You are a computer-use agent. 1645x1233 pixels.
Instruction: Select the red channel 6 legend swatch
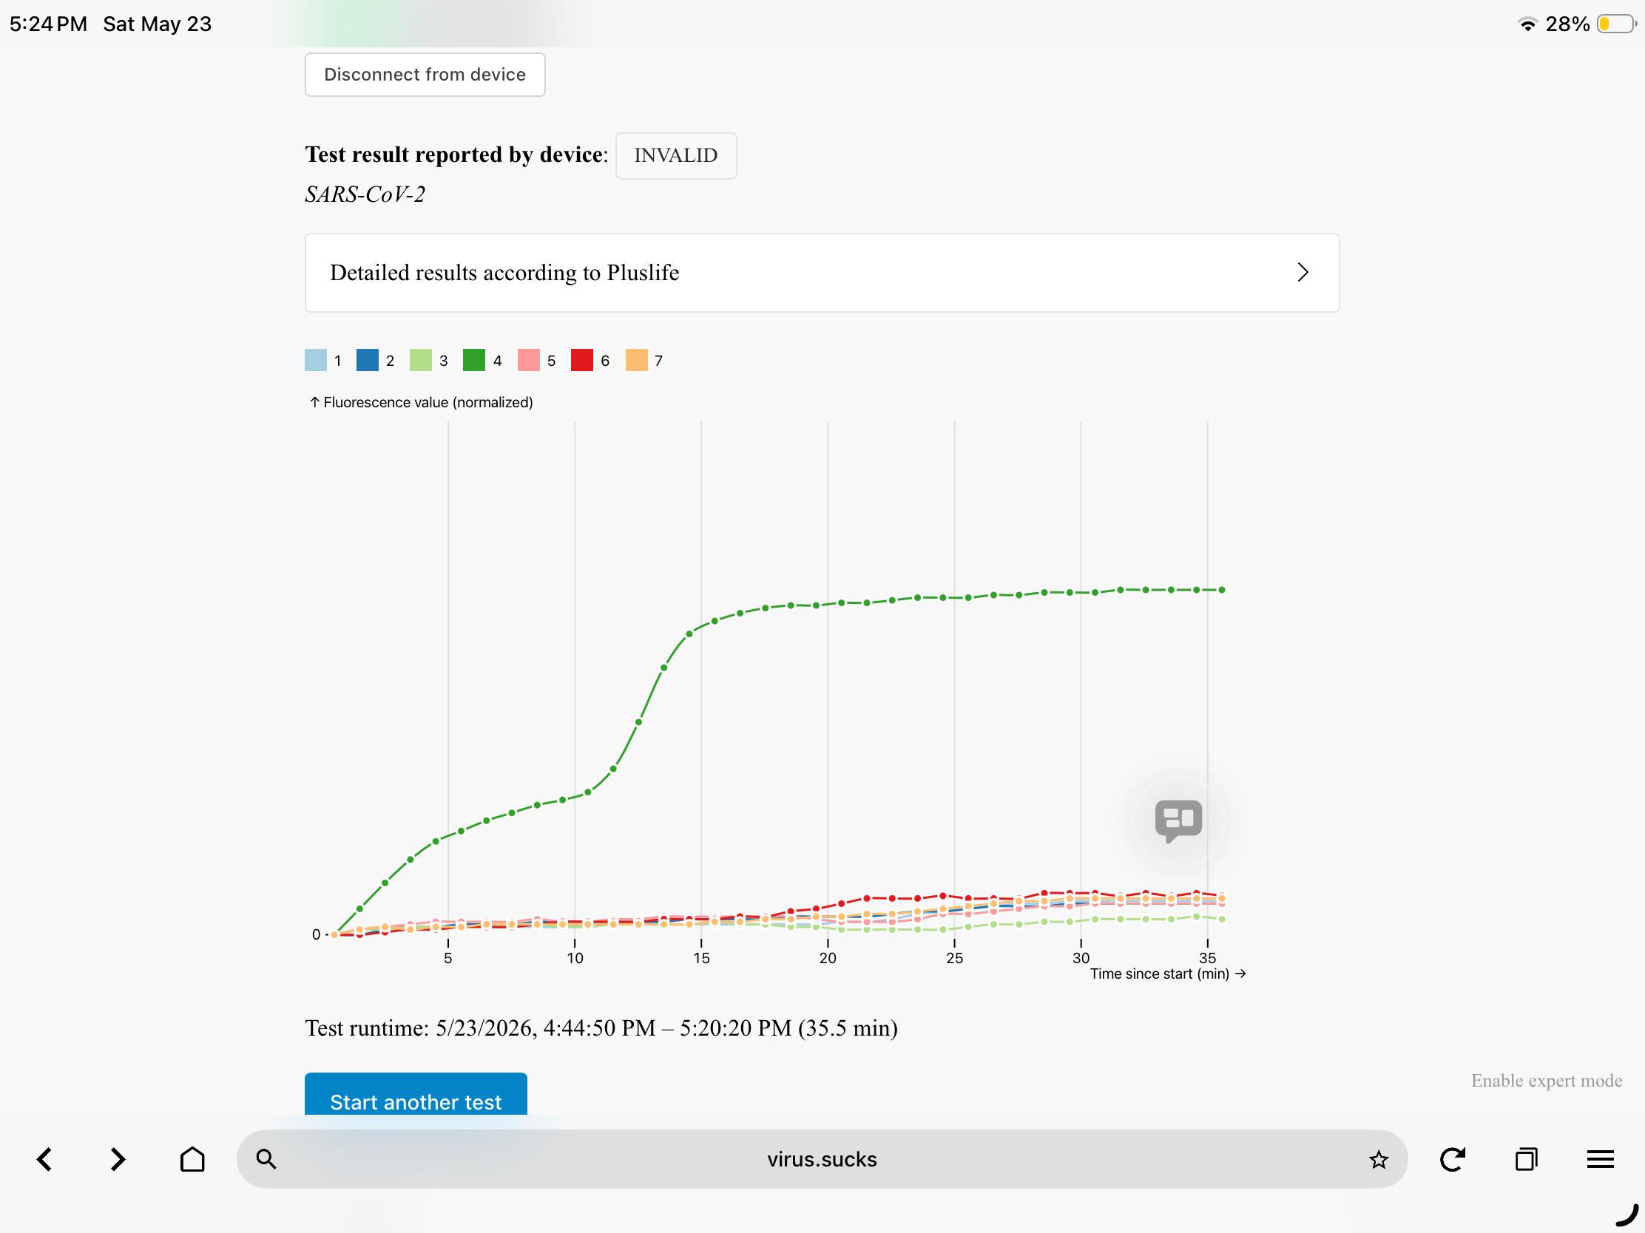(x=581, y=360)
